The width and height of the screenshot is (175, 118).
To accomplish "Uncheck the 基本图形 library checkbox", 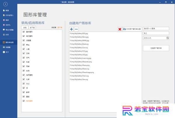I will (x=24, y=32).
